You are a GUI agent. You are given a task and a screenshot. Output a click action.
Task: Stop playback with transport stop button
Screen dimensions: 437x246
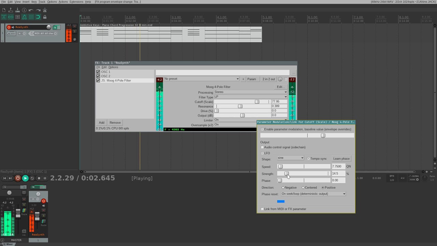pyautogui.click(x=39, y=178)
